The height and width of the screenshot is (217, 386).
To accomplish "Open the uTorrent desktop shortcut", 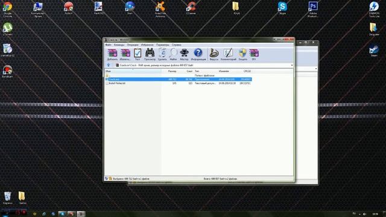I will (x=7, y=29).
